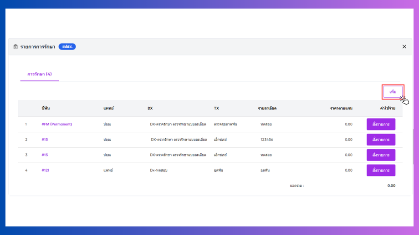Switch to the การรักษา (4) tab

click(40, 74)
